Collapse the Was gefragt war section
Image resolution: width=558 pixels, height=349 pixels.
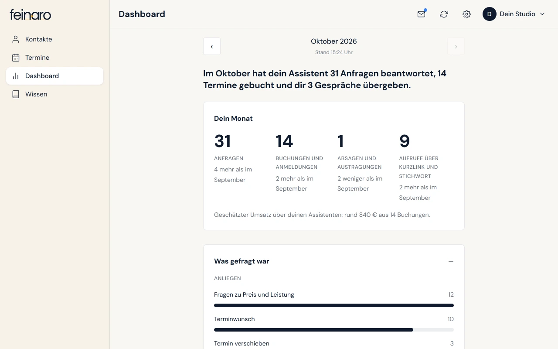pyautogui.click(x=451, y=261)
